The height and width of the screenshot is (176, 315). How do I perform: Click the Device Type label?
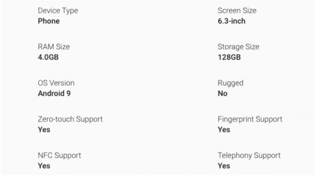[x=58, y=11]
